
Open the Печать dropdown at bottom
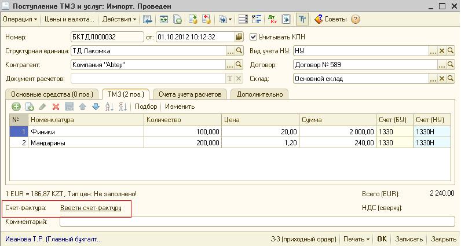click(x=356, y=238)
